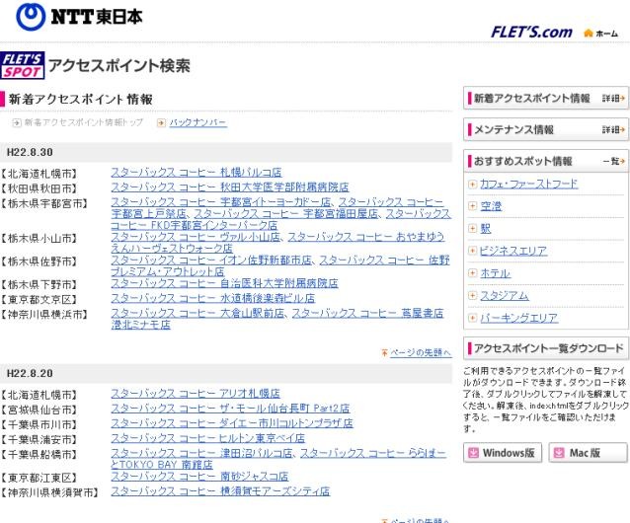The image size is (630, 523).
Task: Open スタジアム category link
Action: coord(505,296)
